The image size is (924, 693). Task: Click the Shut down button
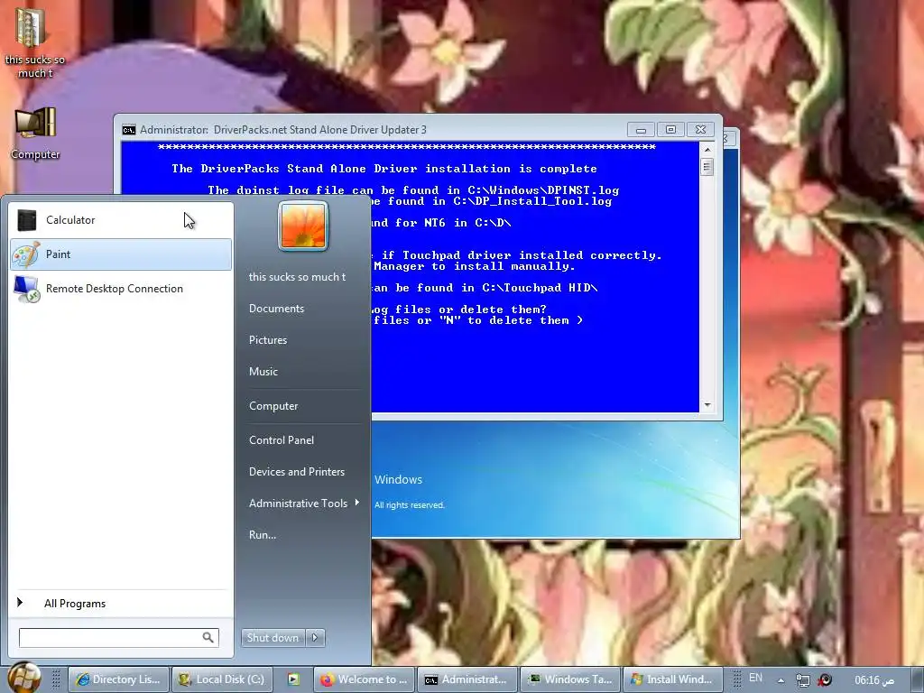click(273, 638)
